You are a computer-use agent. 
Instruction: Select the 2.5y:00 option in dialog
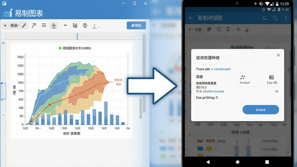[x=271, y=79]
